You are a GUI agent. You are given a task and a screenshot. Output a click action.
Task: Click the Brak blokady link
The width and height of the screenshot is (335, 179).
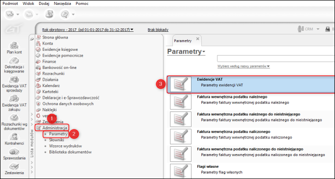(158, 30)
